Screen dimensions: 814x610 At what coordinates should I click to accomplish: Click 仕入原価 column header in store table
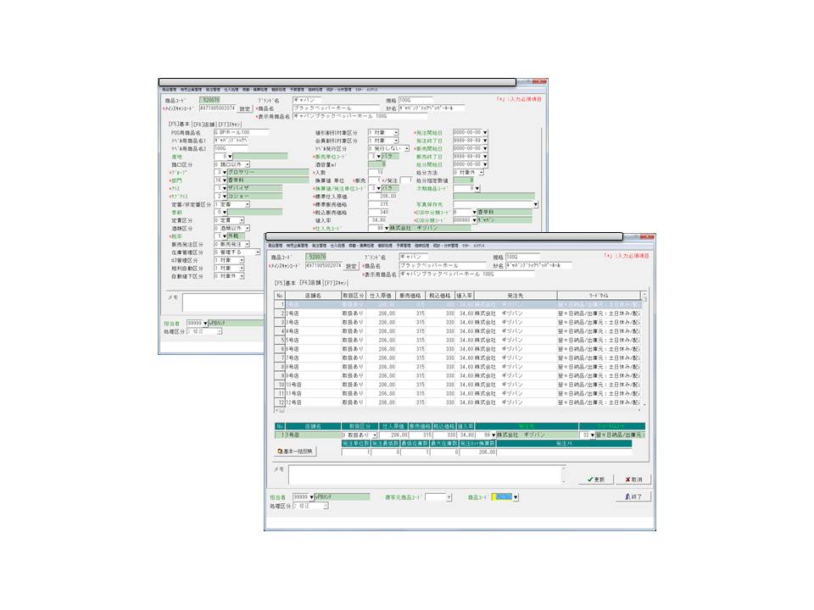point(381,296)
